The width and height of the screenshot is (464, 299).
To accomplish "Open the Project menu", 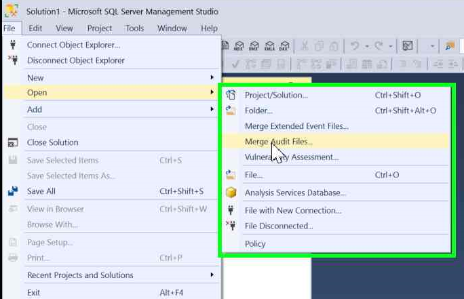I will pyautogui.click(x=100, y=28).
